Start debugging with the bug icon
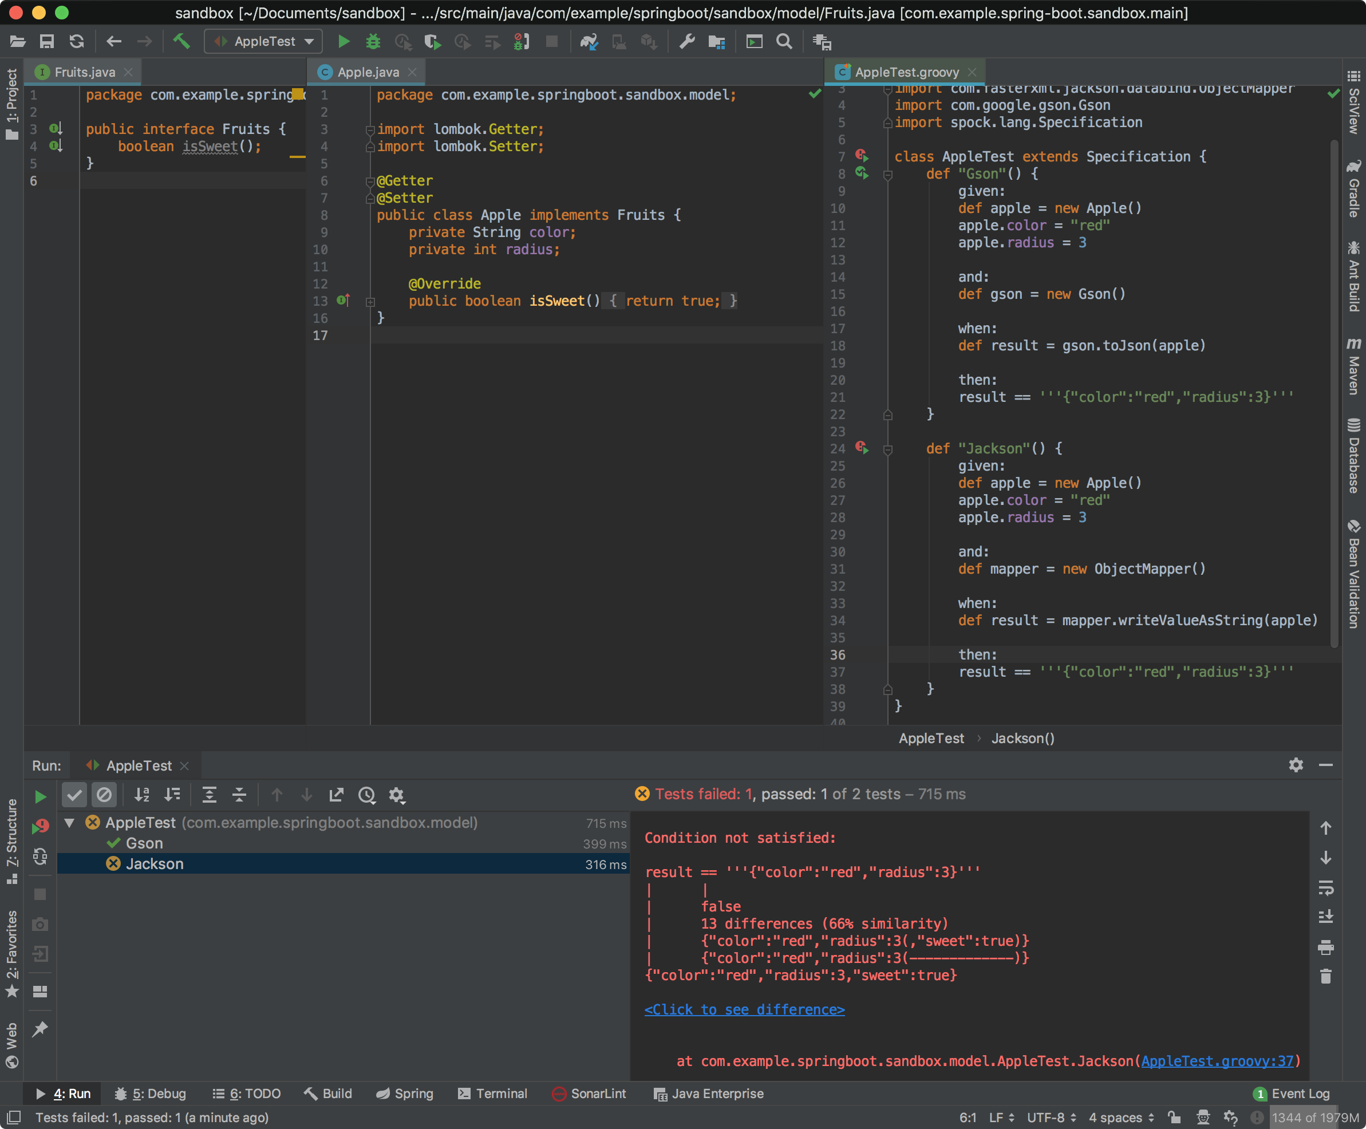The height and width of the screenshot is (1129, 1366). [373, 42]
